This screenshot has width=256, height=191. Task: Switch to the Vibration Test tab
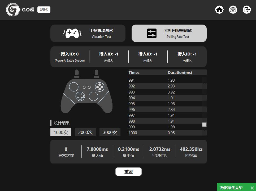[x=88, y=33]
